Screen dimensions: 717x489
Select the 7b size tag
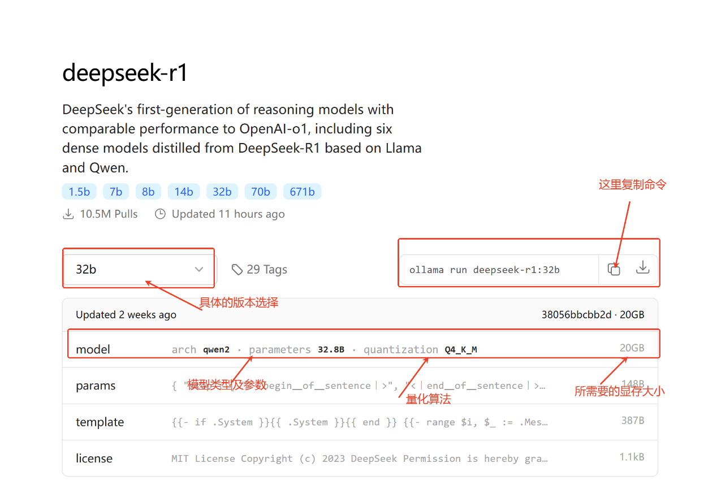[116, 192]
